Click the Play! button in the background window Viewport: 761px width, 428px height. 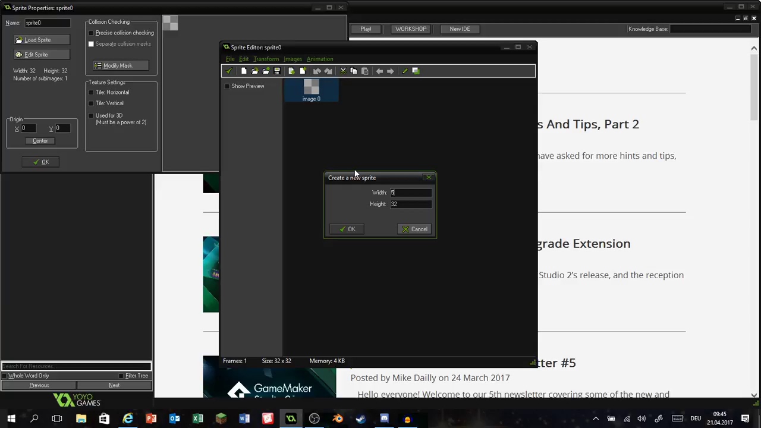(366, 29)
